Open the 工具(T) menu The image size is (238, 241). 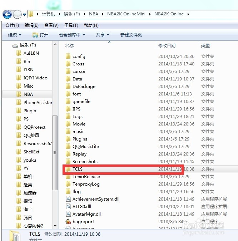pos(71,25)
